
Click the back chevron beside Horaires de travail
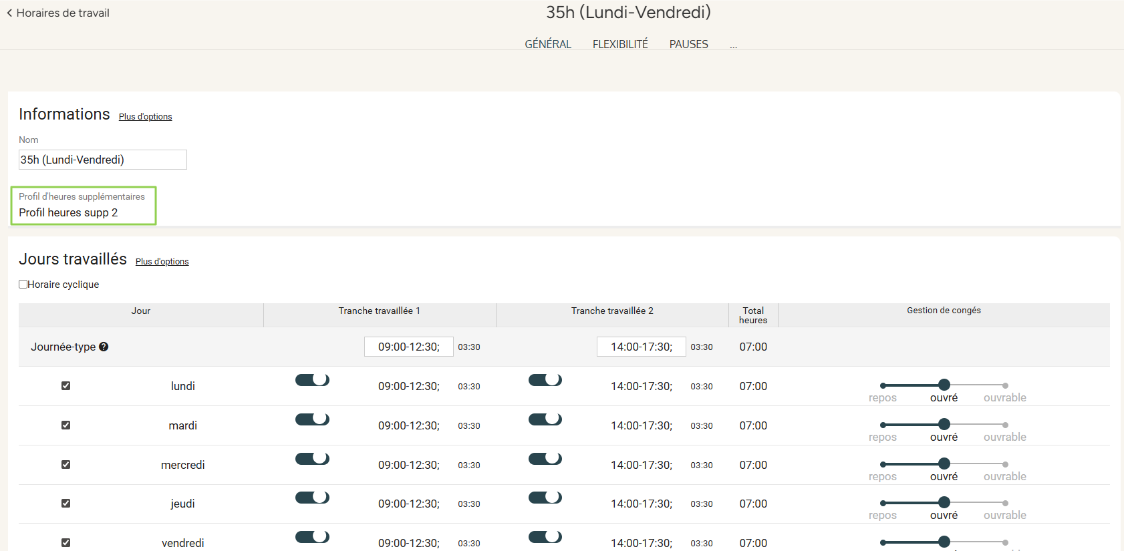[x=9, y=13]
